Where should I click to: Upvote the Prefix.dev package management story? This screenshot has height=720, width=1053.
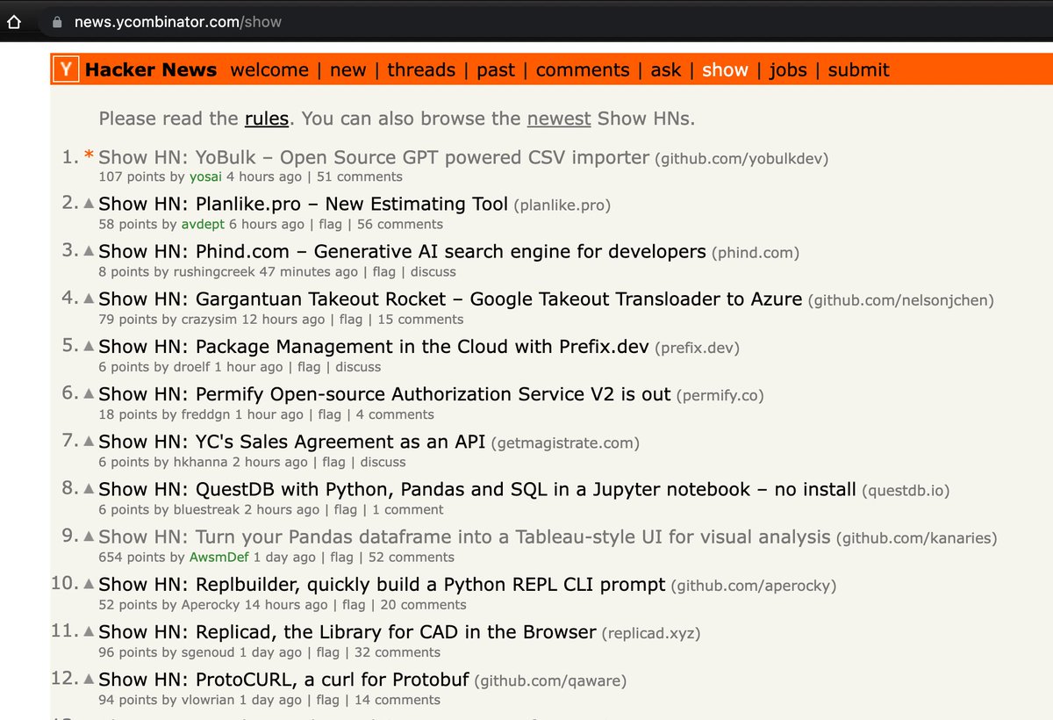(x=89, y=347)
